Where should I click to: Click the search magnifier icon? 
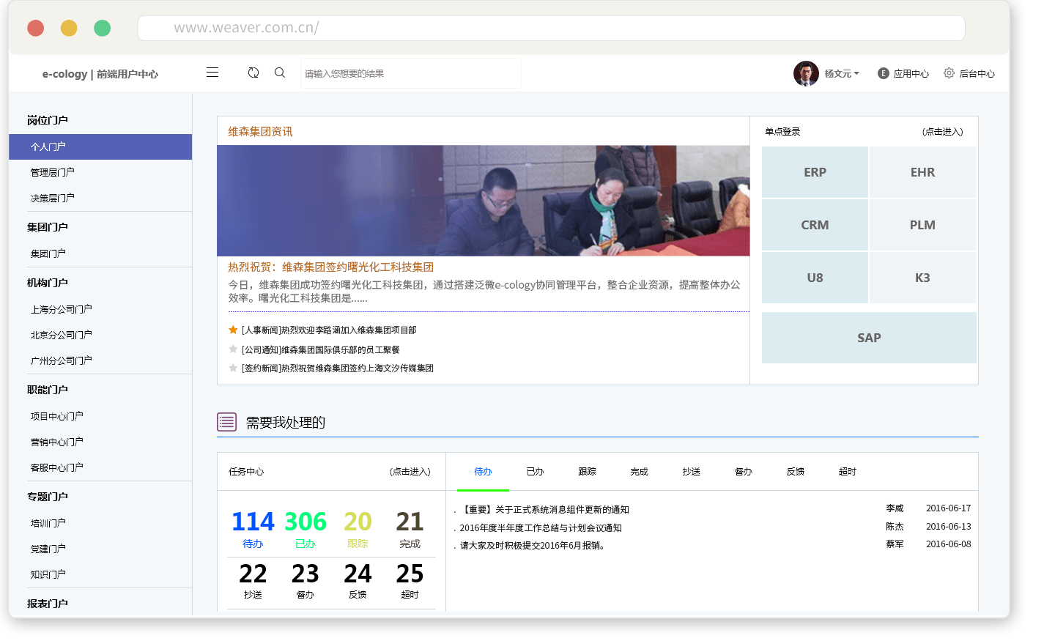(x=280, y=73)
